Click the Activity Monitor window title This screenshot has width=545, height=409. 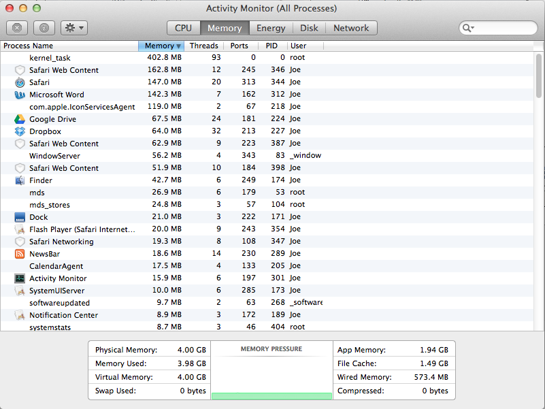click(x=271, y=8)
